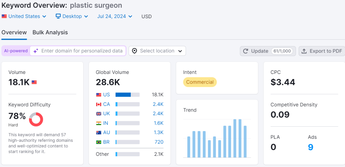This screenshot has height=167, width=345.
Task: Click the location pin icon
Action: point(134,51)
